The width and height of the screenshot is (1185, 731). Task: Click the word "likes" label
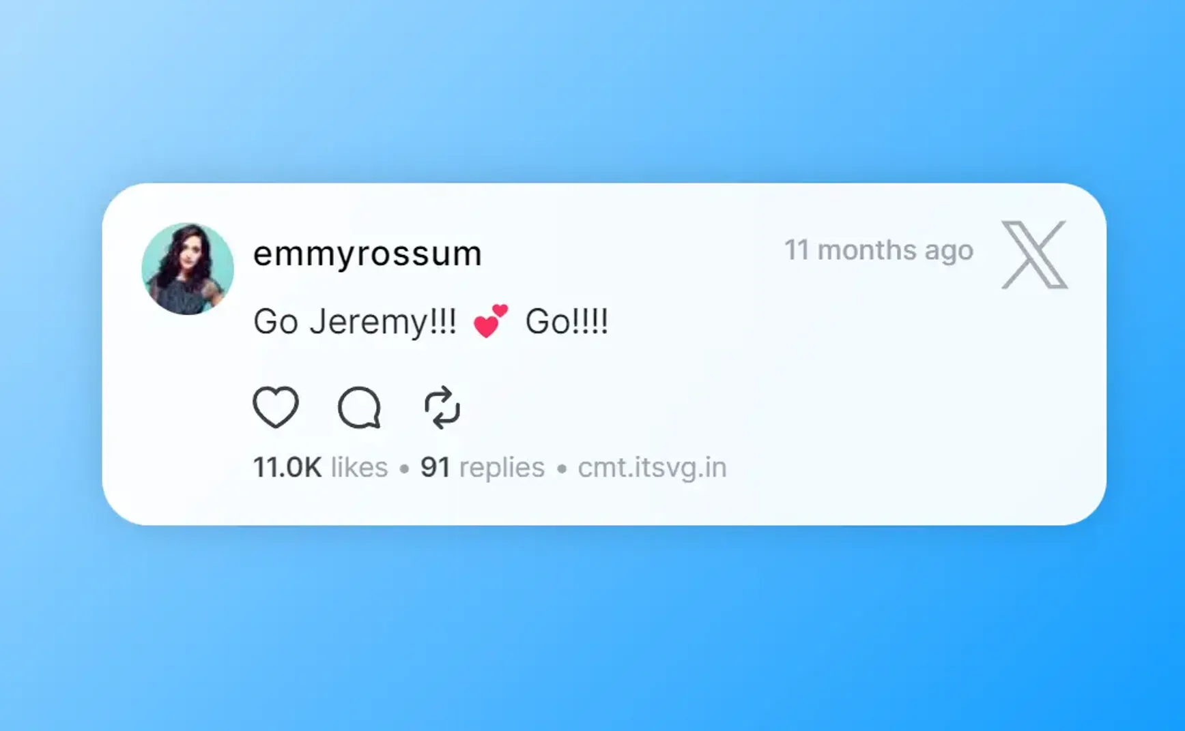click(359, 468)
